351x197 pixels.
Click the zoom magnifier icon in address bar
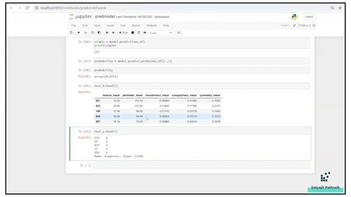[x=332, y=8]
